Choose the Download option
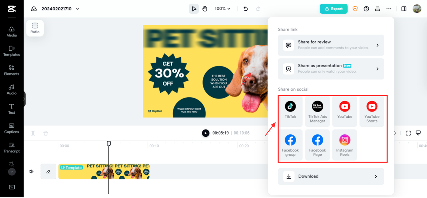The height and width of the screenshot is (198, 427). (x=331, y=176)
